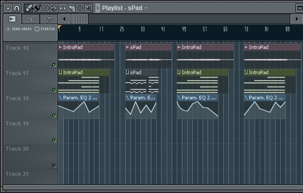Open sPad audio clip menu icon Track 16
Image resolution: width=303 pixels, height=193 pixels.
[x=128, y=47]
